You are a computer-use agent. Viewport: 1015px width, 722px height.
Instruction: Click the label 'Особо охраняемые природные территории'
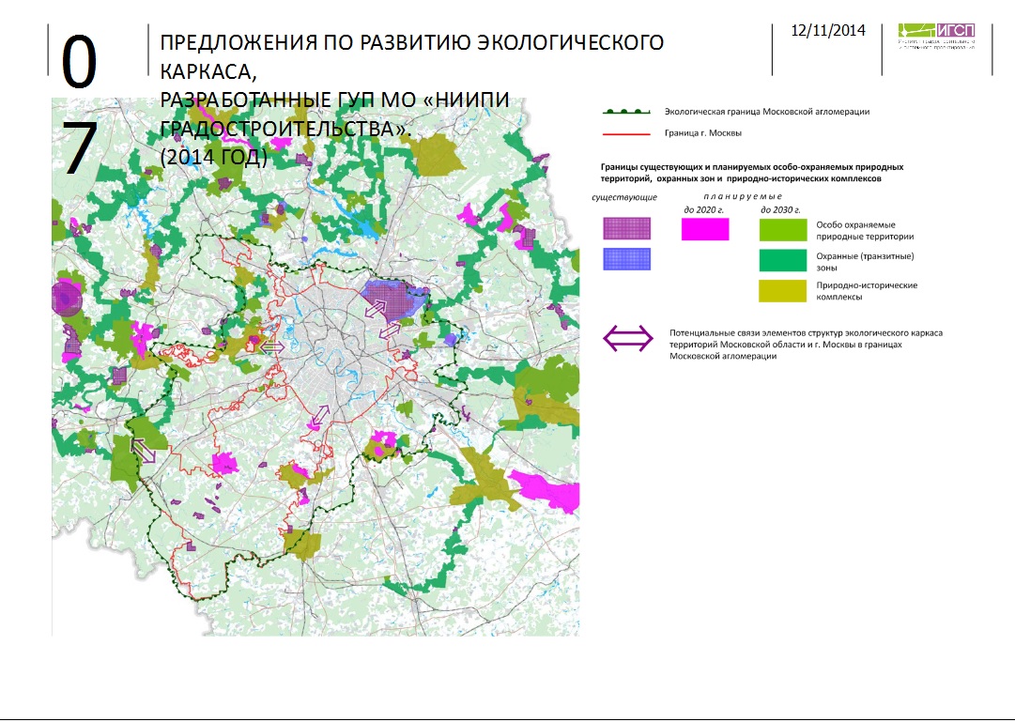[x=865, y=231]
